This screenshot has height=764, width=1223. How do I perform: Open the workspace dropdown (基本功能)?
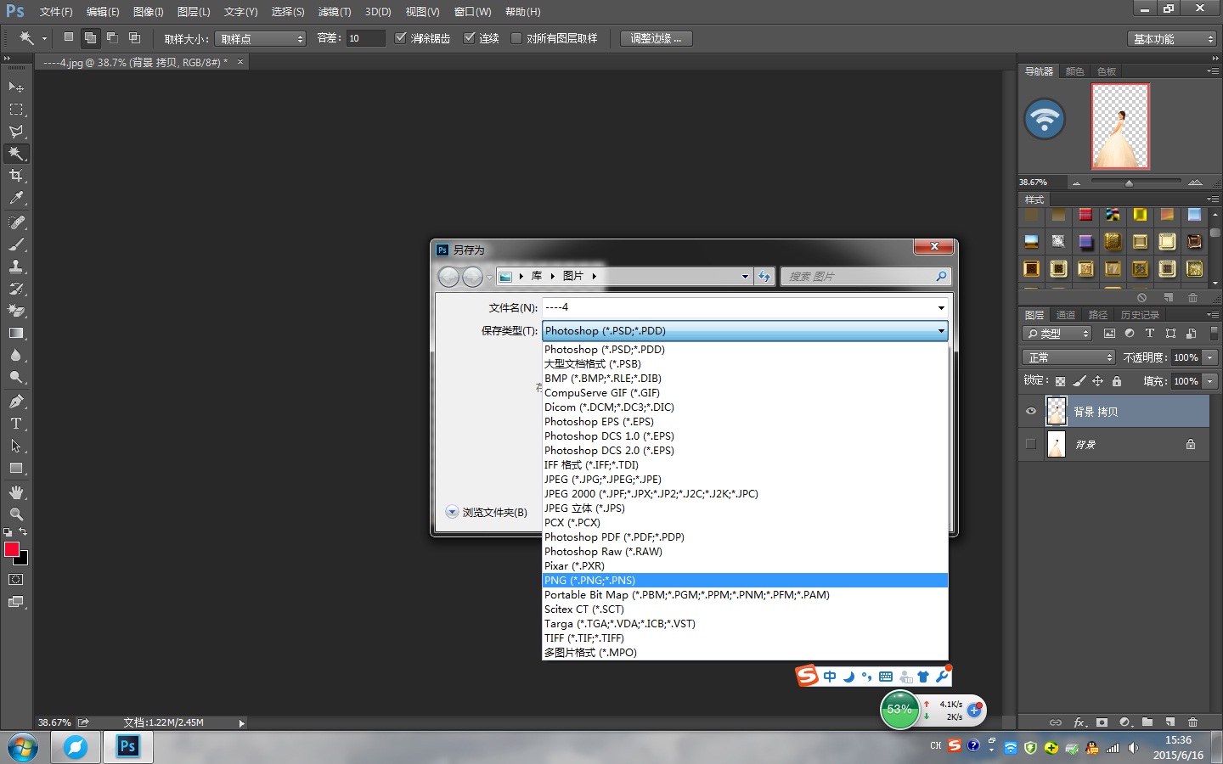1173,39
